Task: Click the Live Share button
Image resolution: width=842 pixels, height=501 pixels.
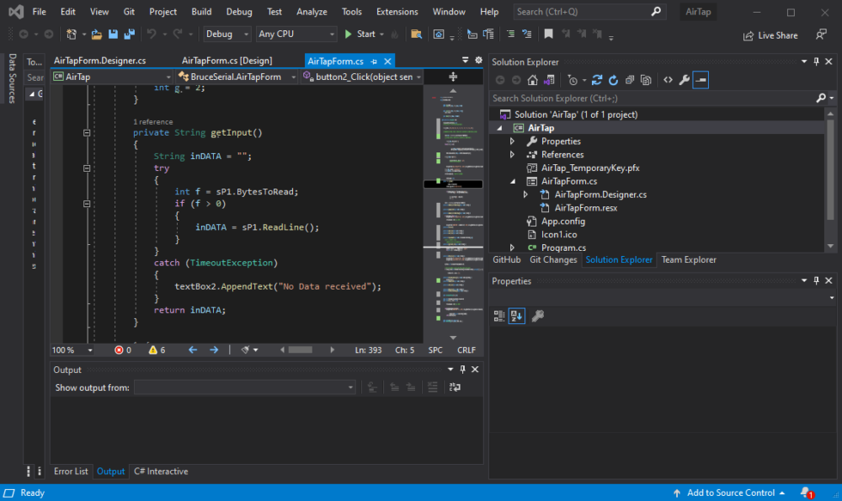Action: 770,35
